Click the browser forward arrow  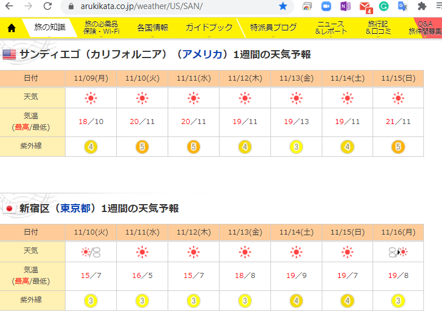click(28, 6)
